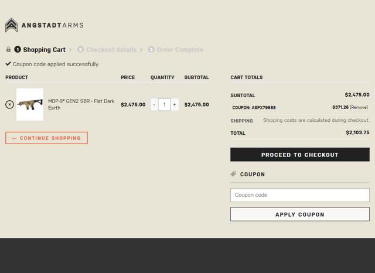Click the Apply Coupon button

pos(300,214)
